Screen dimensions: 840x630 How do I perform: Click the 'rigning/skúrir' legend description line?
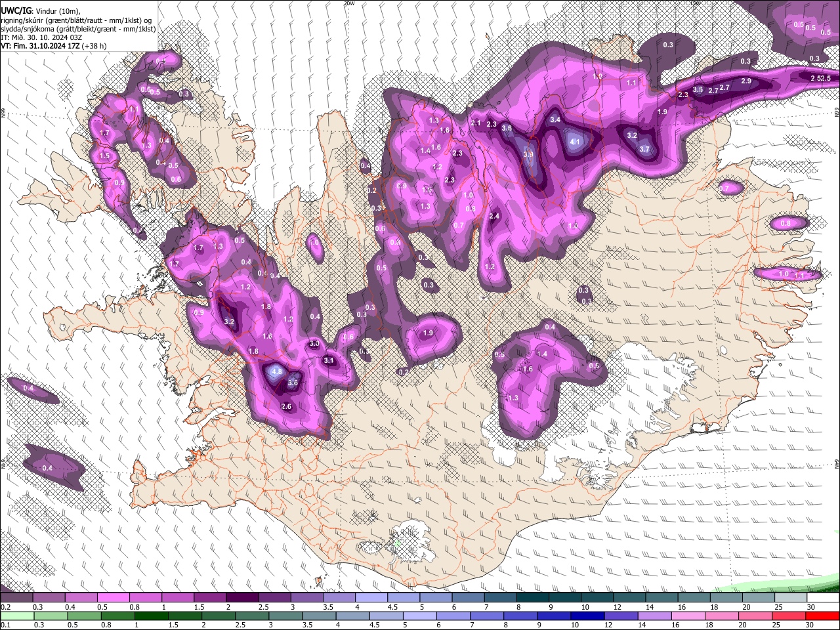click(x=76, y=20)
